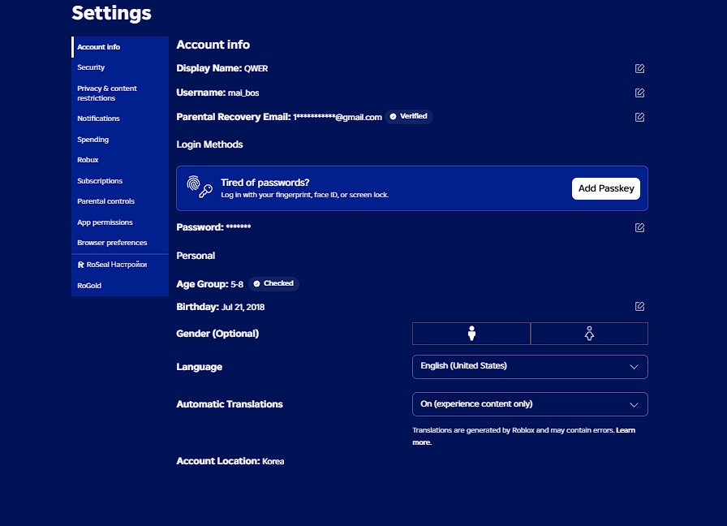Screen dimensions: 727x526
Task: Select the female gender option
Action: [x=589, y=334]
